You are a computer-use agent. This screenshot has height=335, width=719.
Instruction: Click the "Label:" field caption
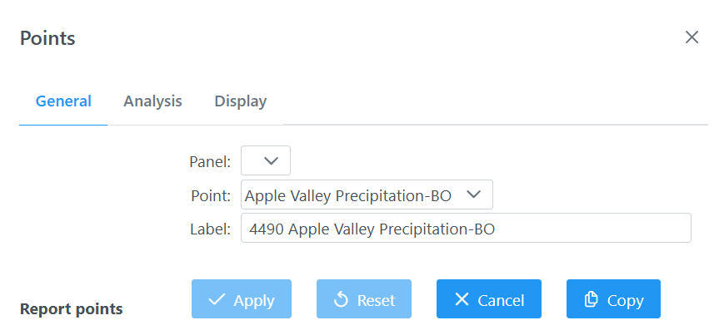[x=211, y=229]
